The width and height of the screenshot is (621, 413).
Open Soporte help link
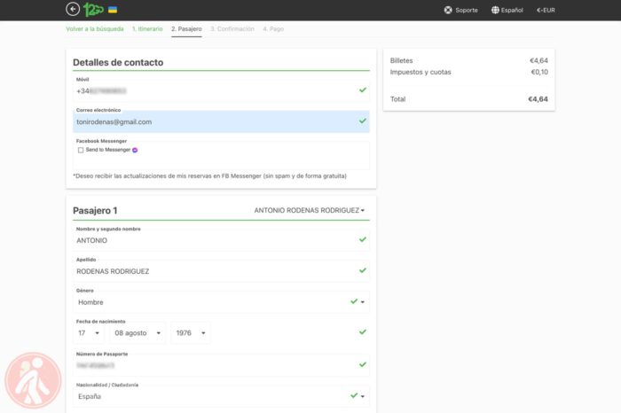click(461, 11)
